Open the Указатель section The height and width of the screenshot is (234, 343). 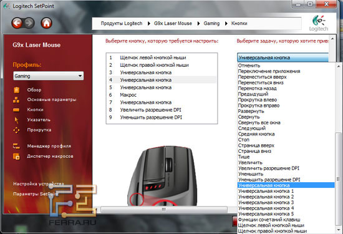click(x=39, y=120)
